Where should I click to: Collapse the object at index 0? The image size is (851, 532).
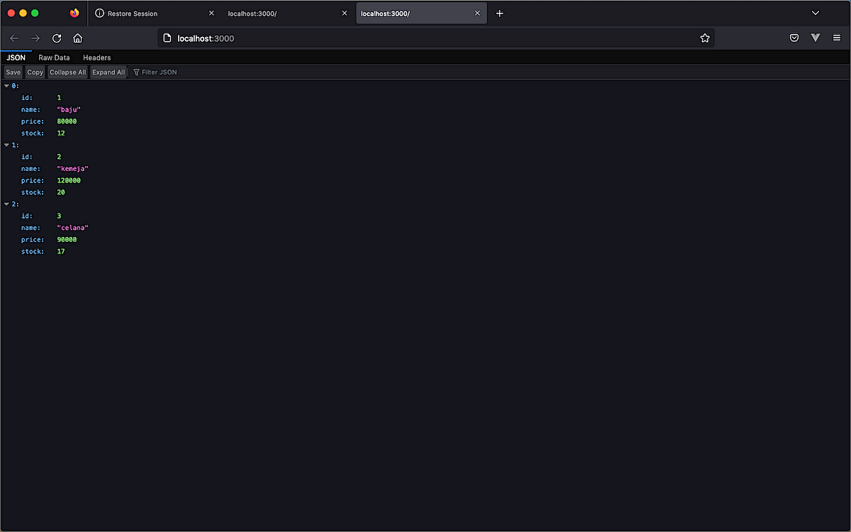coord(6,85)
